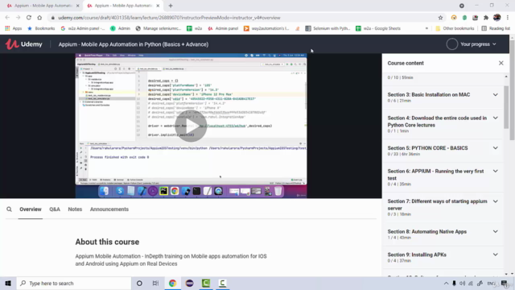The height and width of the screenshot is (290, 515).
Task: Click the course title in the header
Action: click(x=134, y=44)
